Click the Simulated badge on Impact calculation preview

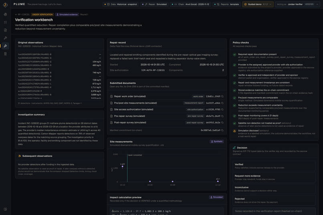click(216, 197)
